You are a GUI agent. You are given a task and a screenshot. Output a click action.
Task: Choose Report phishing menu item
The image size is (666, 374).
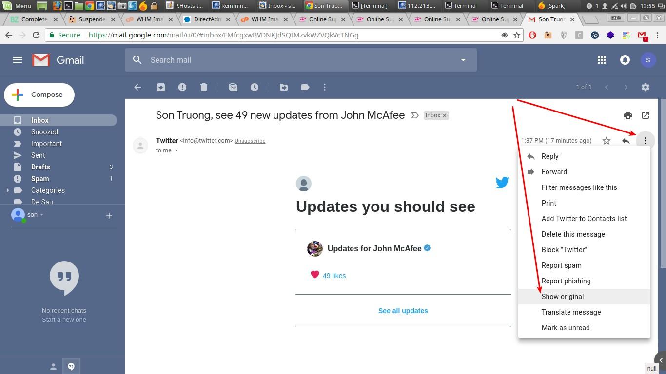click(x=584, y=281)
